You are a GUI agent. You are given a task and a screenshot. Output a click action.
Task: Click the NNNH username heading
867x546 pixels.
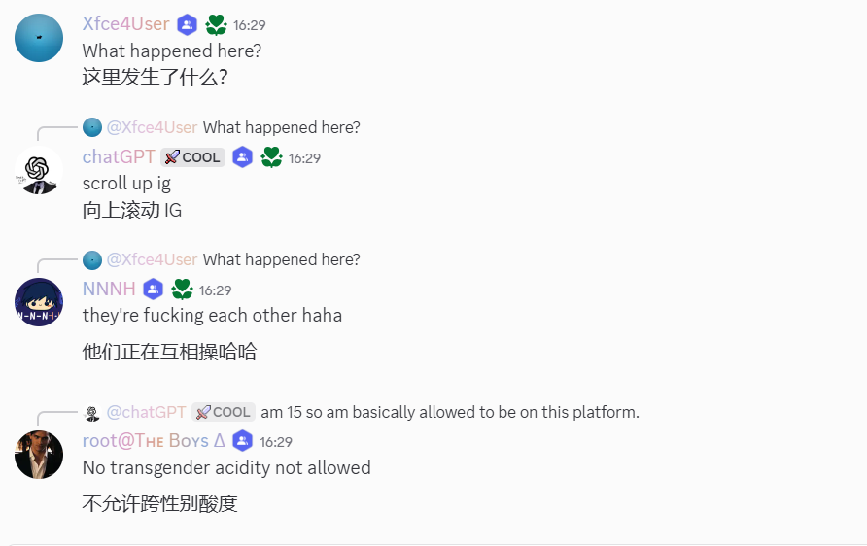109,289
